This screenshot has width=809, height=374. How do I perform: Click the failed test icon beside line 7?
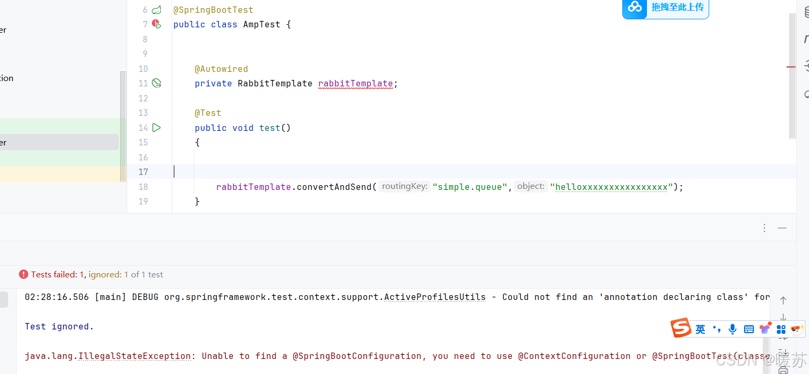(156, 24)
